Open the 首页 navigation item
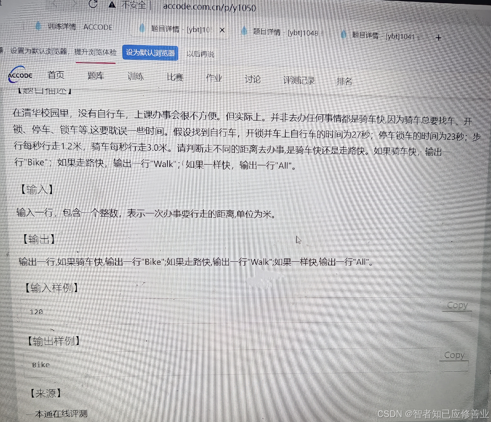The height and width of the screenshot is (422, 491). tap(56, 75)
